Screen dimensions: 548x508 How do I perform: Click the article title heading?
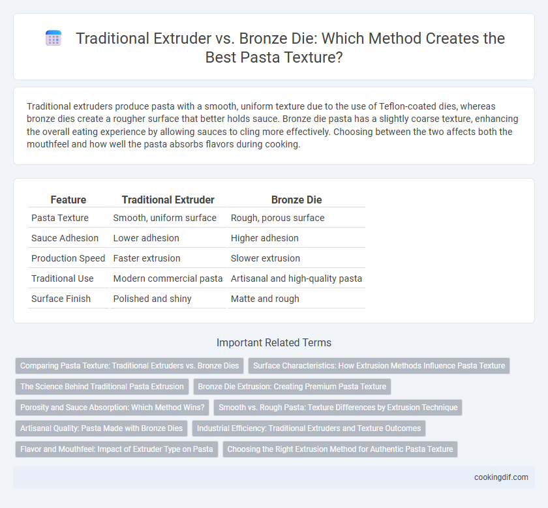(290, 48)
